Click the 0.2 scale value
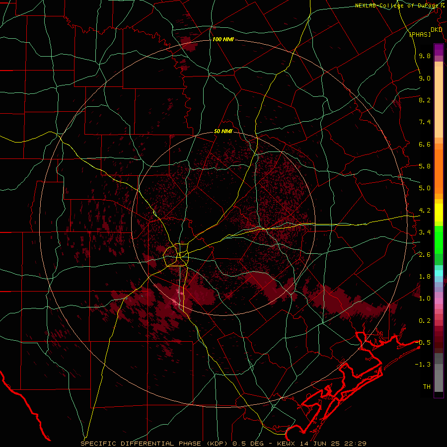Viewport: 447px width, 447px height. coord(425,321)
